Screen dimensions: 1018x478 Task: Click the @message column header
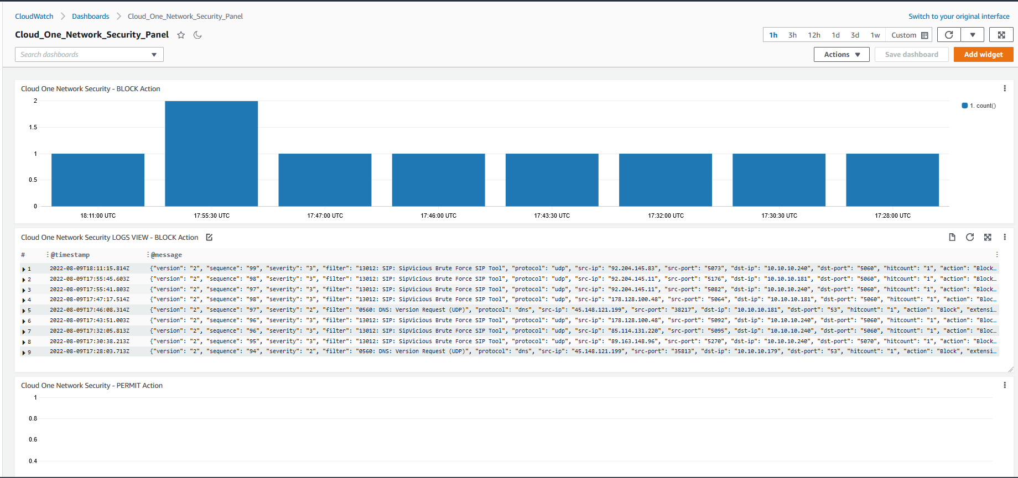pyautogui.click(x=167, y=255)
